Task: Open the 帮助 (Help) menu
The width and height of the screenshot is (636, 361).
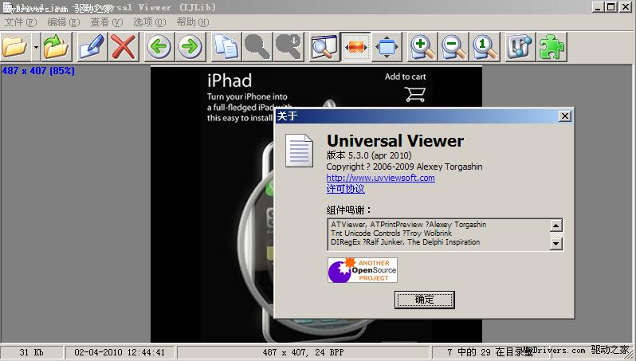Action: pos(192,22)
